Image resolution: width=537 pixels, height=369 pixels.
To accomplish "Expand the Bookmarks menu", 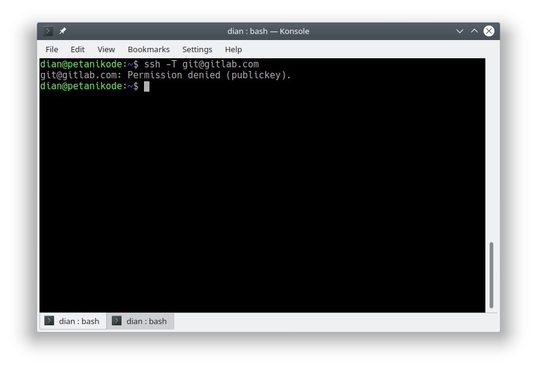I will (x=148, y=49).
